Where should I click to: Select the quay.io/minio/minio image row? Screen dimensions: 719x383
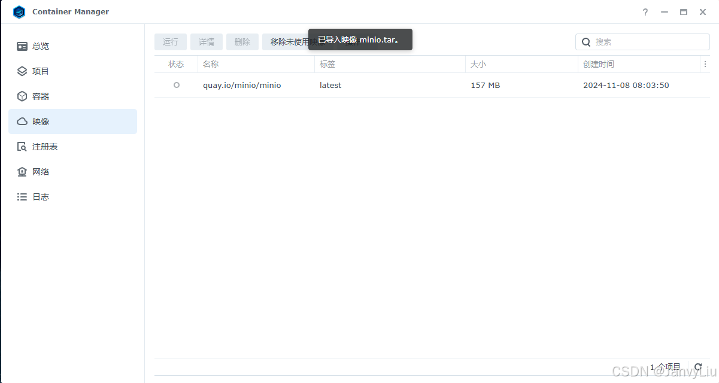(432, 85)
